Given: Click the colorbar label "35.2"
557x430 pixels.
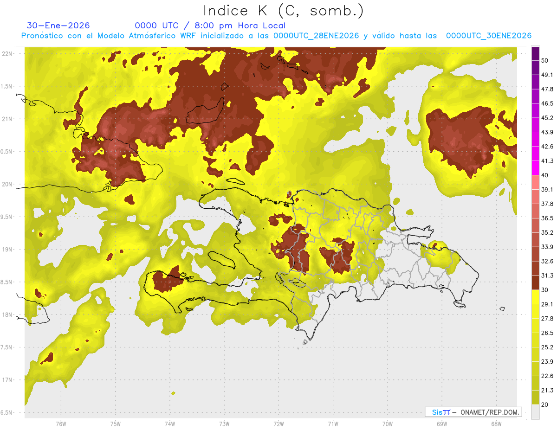Looking at the screenshot, I should (547, 233).
